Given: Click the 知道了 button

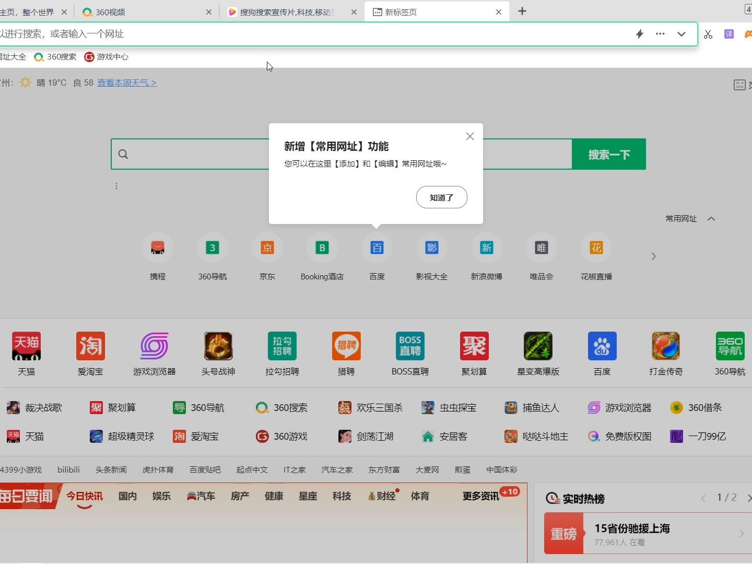Looking at the screenshot, I should 442,197.
